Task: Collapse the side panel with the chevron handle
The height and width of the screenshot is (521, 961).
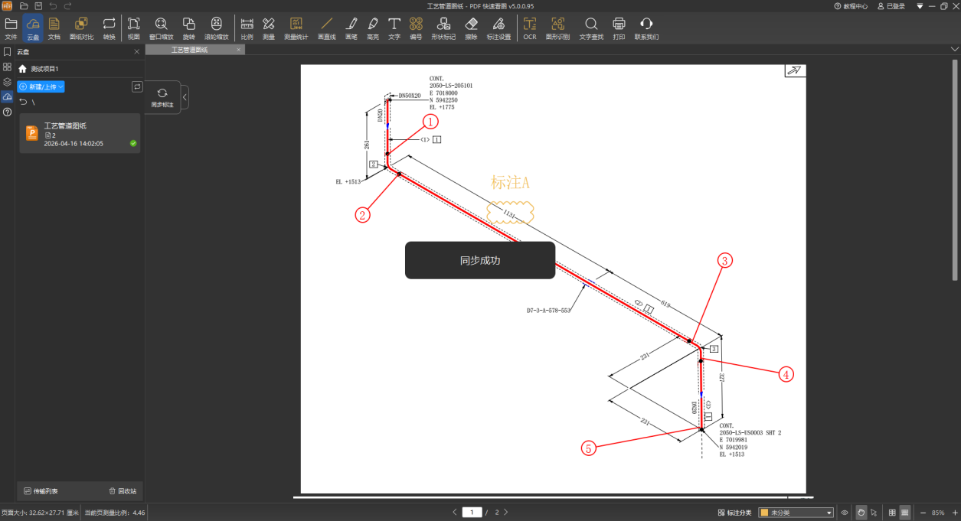Action: pos(185,97)
